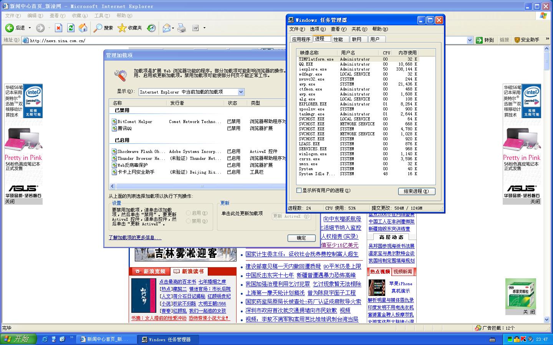Open the 了解加载项的更多信息 link
The image size is (553, 345).
(135, 238)
